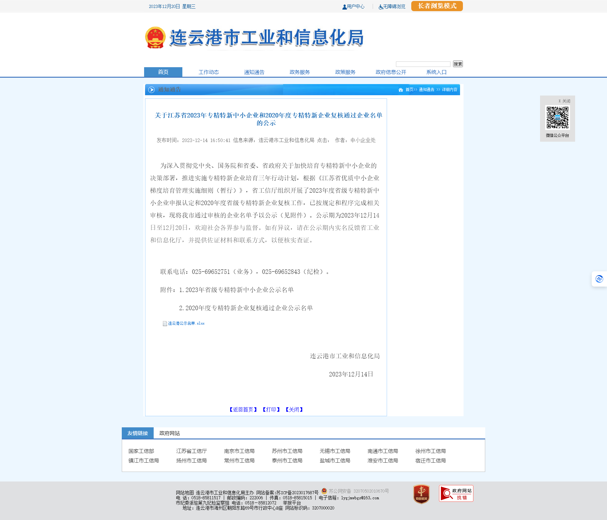The height and width of the screenshot is (520, 607).
Task: Click the 【打印】 print link
Action: (x=271, y=410)
